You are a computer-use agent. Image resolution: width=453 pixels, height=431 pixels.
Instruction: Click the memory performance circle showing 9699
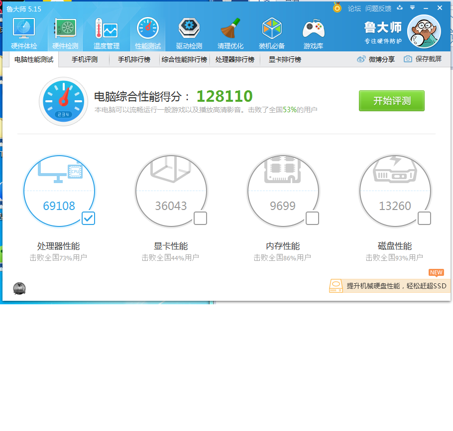[x=283, y=191]
